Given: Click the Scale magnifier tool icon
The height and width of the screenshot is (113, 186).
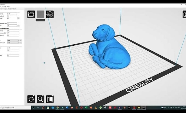Looking at the screenshot, I should (40, 99).
